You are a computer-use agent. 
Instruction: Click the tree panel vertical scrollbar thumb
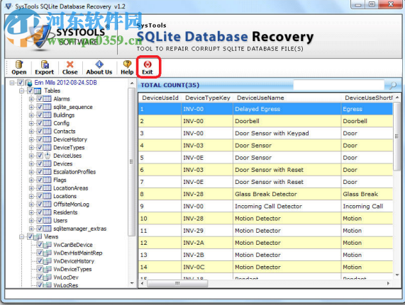132,162
